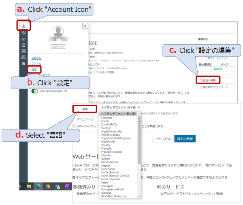Expand the 言語 language dropdown

pyautogui.click(x=120, y=107)
